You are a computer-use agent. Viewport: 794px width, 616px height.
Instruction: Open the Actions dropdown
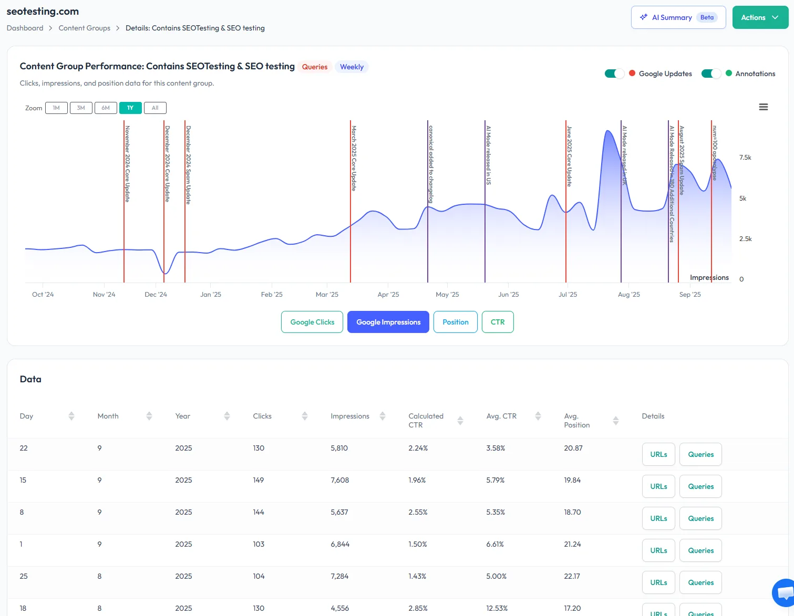[x=760, y=17]
